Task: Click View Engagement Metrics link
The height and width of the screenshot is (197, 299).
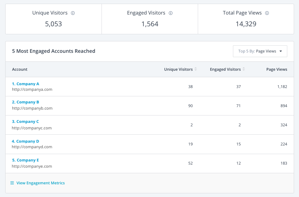Action: (x=40, y=183)
